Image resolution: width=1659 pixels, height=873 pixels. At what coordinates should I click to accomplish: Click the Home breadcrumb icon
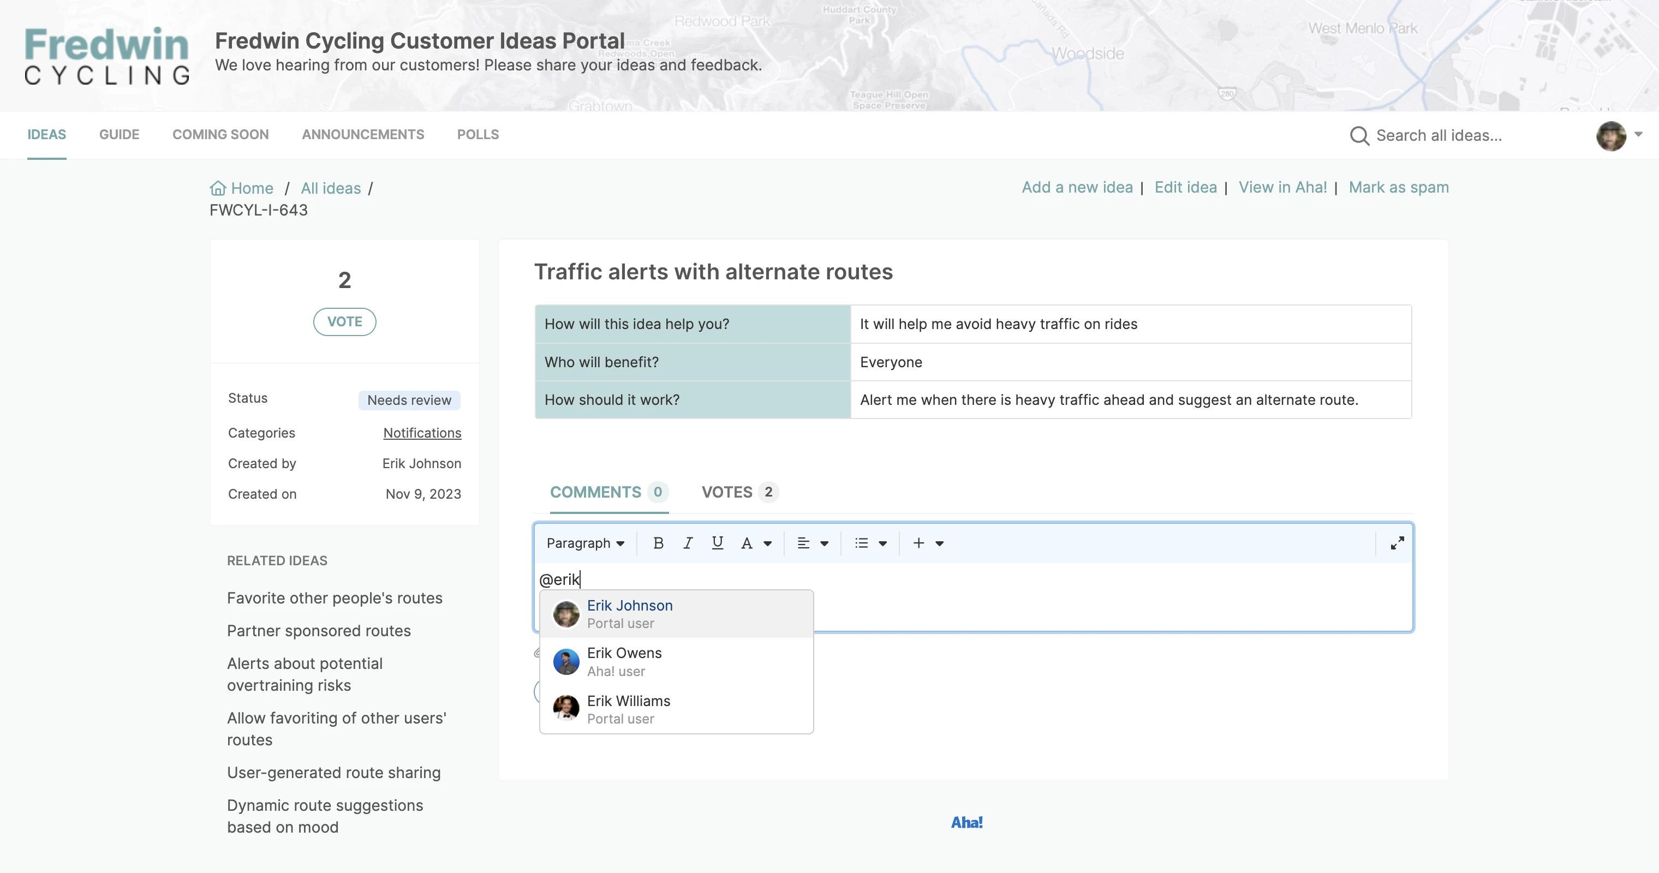[218, 188]
